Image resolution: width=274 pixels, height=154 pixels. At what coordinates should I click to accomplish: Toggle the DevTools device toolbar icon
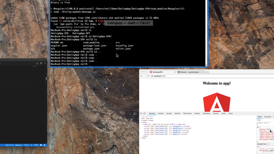(144, 113)
